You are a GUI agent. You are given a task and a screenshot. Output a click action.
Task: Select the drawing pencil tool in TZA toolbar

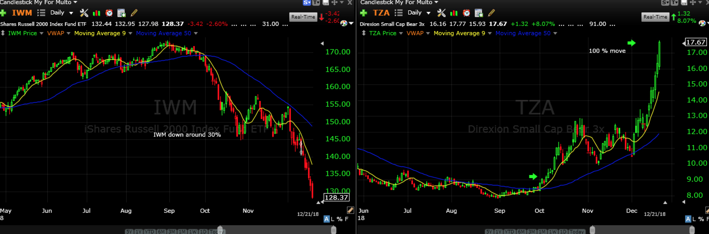click(491, 13)
